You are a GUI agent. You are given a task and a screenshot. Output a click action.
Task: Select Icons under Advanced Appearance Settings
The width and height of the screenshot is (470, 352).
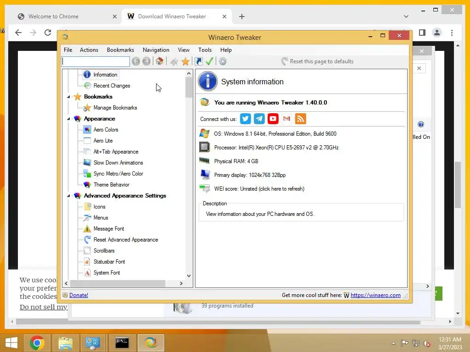[x=99, y=207]
